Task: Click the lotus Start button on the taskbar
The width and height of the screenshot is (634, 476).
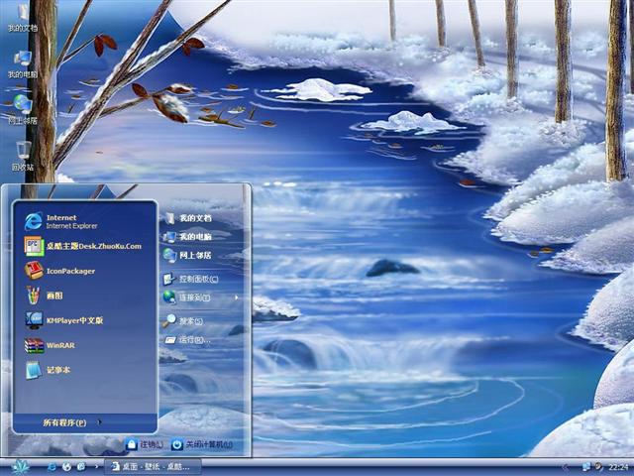Action: 20,466
